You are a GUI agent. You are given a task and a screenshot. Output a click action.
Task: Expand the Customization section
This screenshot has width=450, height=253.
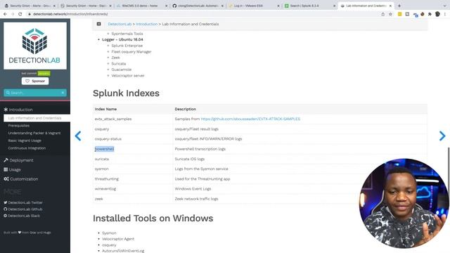point(21,179)
